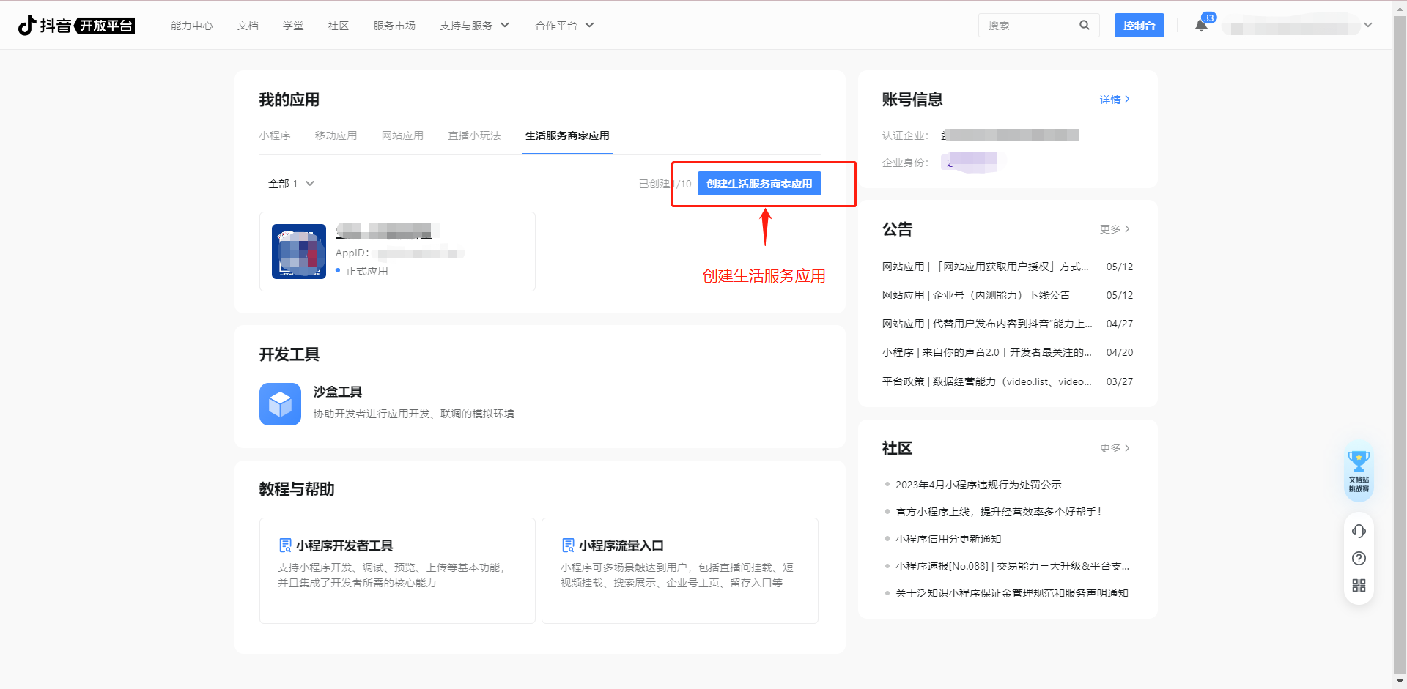Switch to the 移动应用 tab
The image size is (1407, 689).
click(336, 135)
